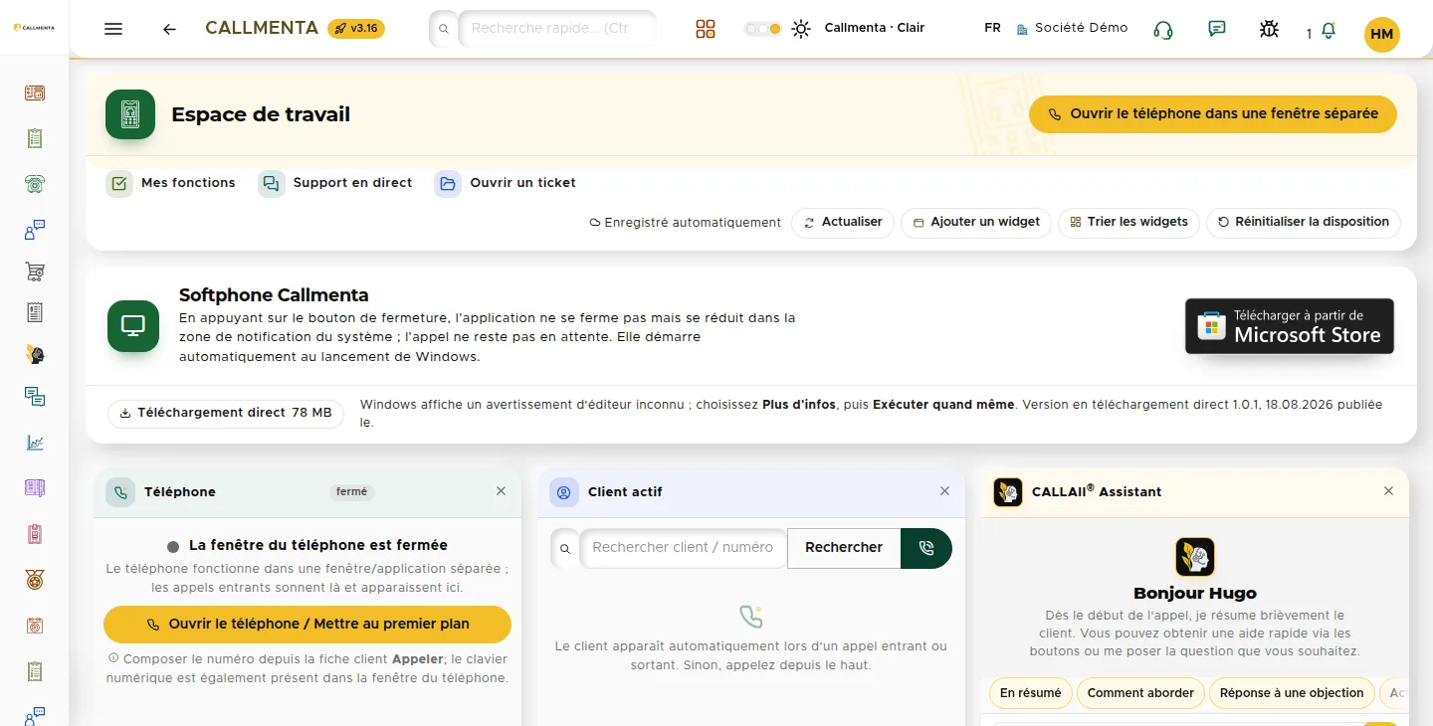Click the Softphone Callmenta monitor icon
This screenshot has height=726, width=1433.
[133, 326]
